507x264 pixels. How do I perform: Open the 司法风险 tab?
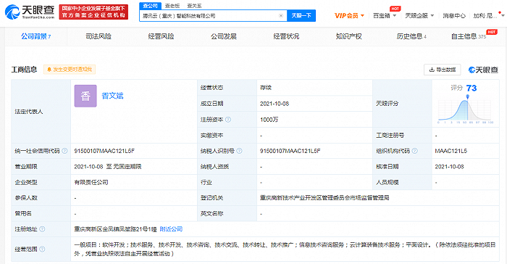tap(99, 36)
